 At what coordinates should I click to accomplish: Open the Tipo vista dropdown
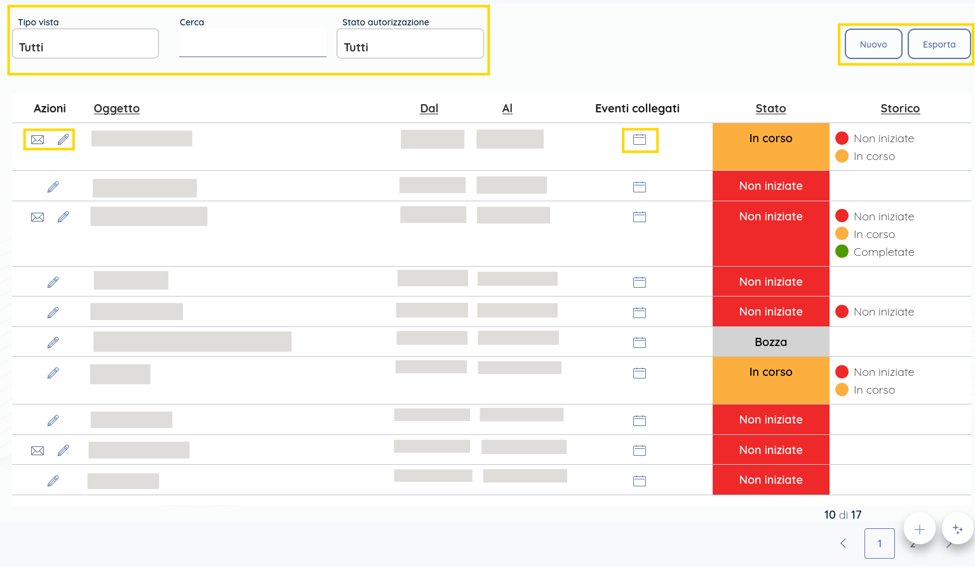85,43
